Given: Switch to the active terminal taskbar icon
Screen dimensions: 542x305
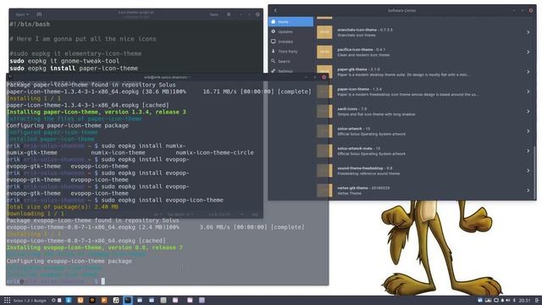Looking at the screenshot, I should point(128,300).
